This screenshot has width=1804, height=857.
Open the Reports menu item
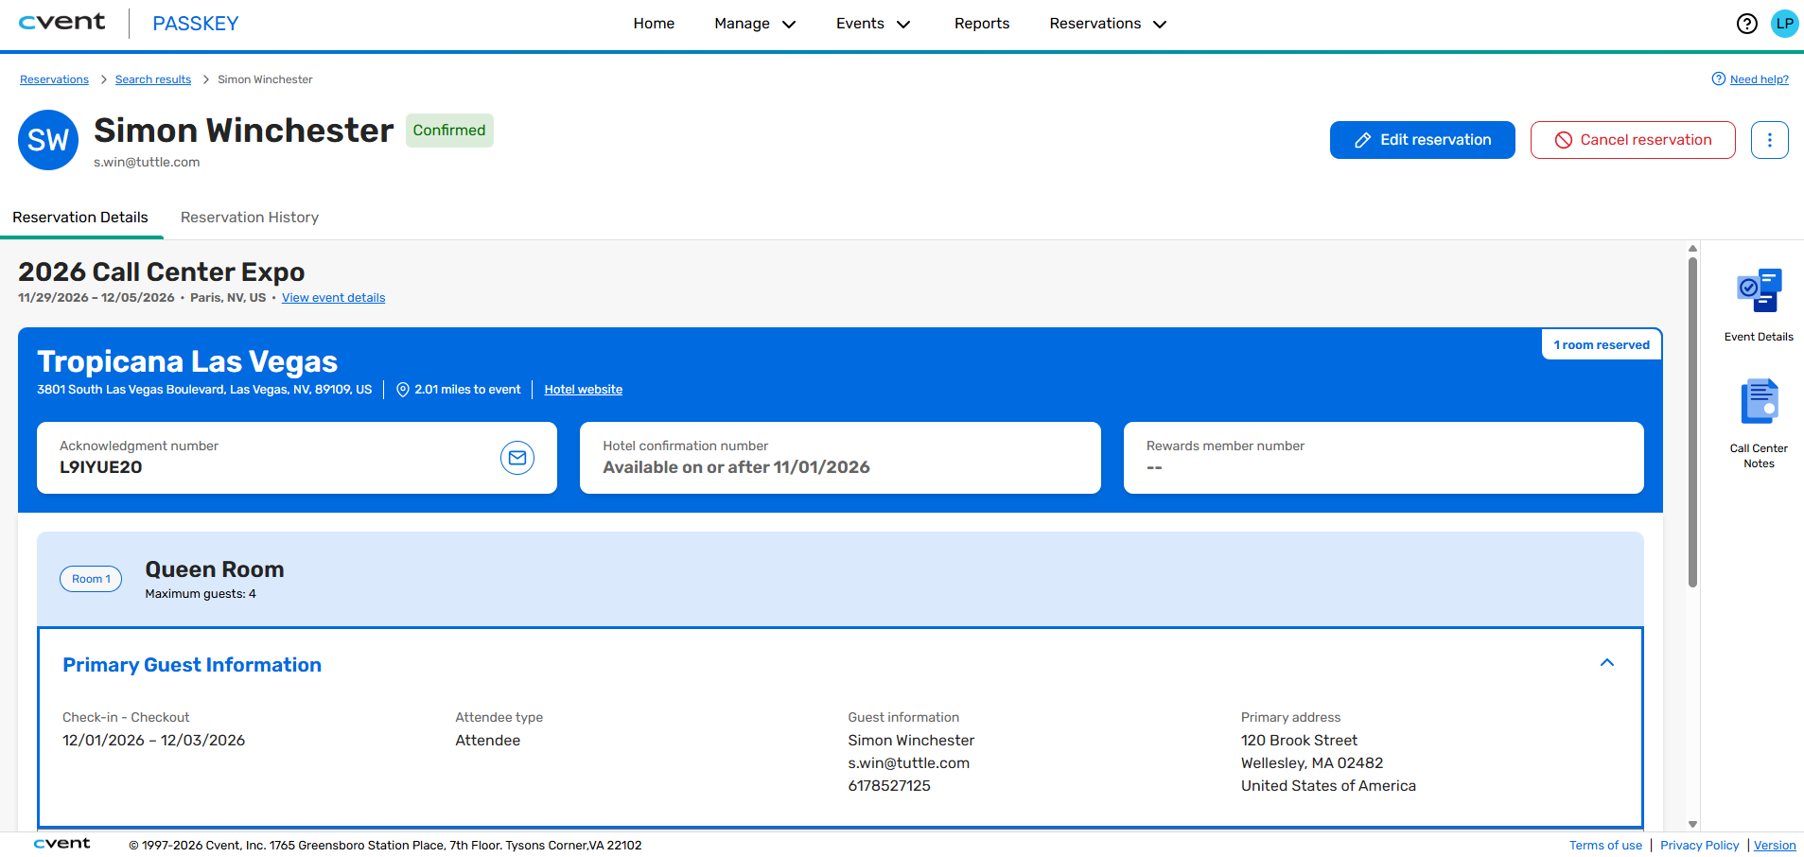click(981, 24)
